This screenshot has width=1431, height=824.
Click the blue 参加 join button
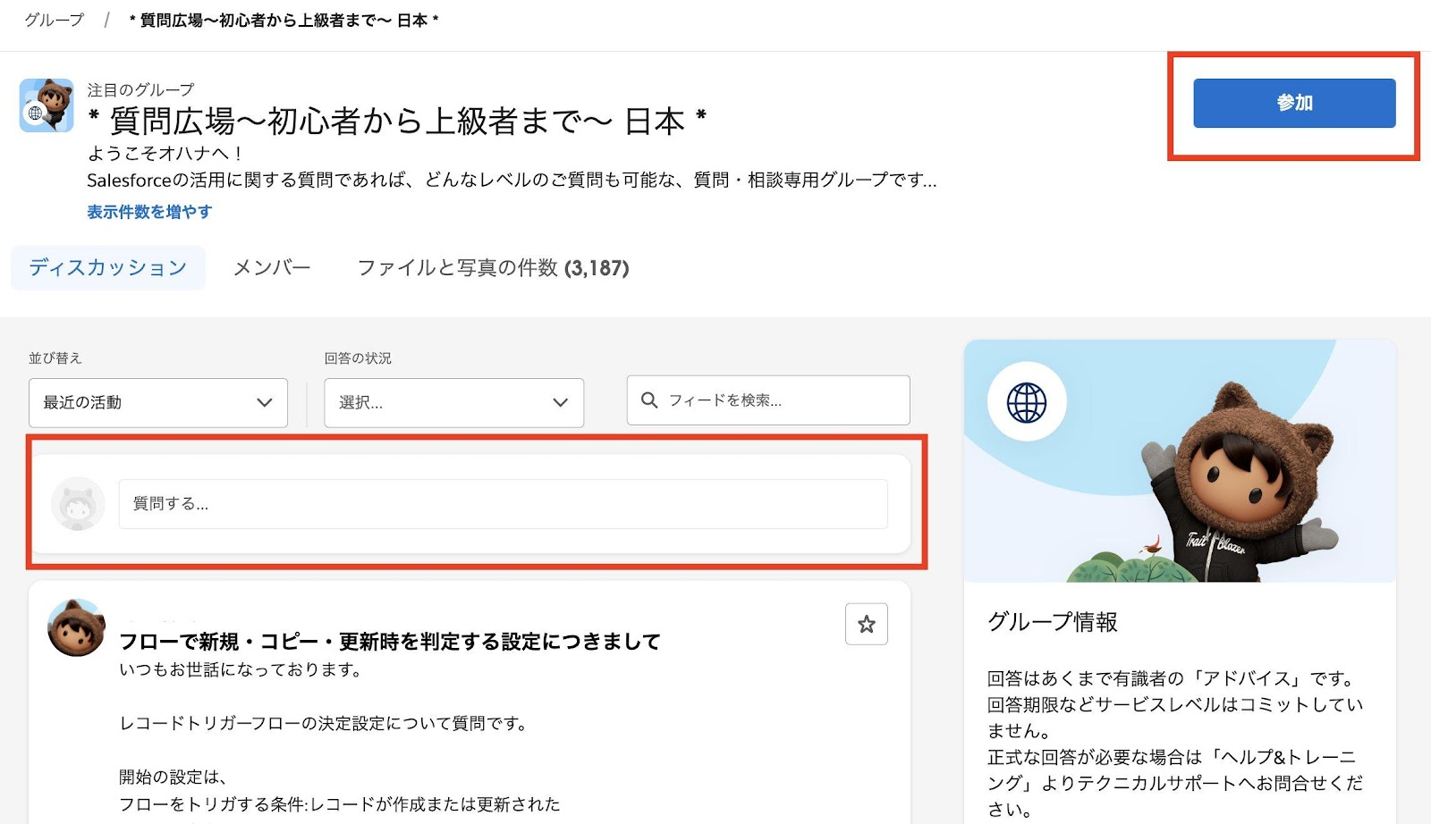1293,103
